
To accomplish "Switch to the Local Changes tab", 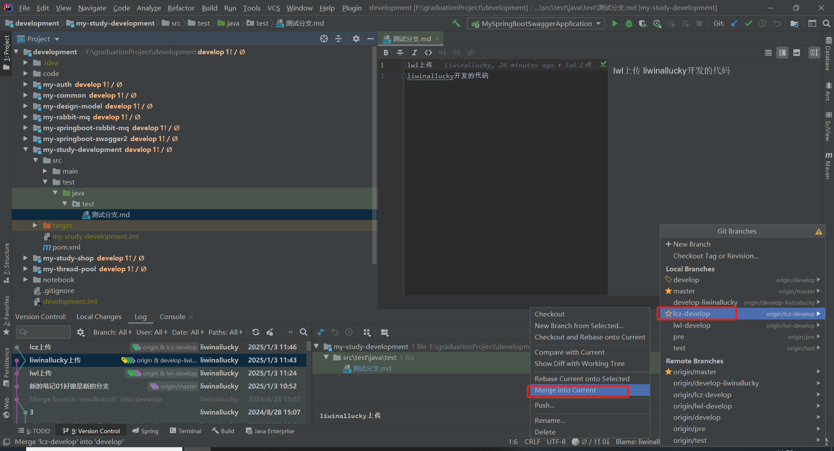I will (99, 317).
